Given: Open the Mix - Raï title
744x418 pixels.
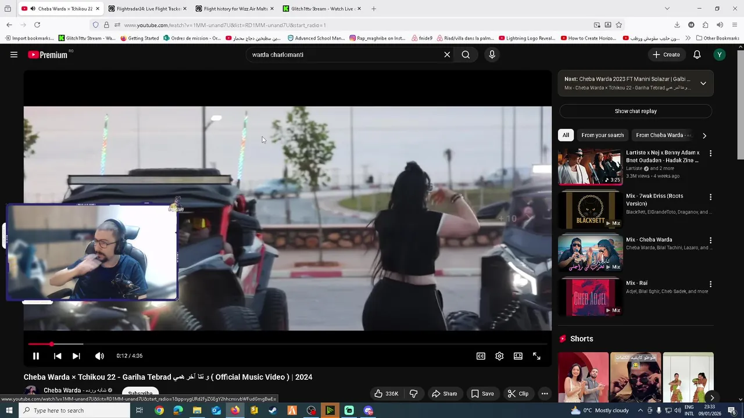Looking at the screenshot, I should click(x=636, y=283).
